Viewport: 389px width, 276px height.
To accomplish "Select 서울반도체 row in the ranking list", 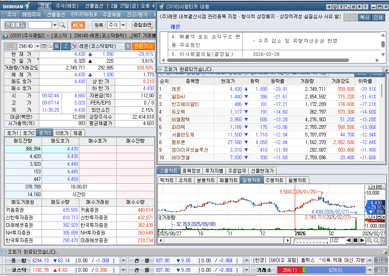I will [x=267, y=135].
